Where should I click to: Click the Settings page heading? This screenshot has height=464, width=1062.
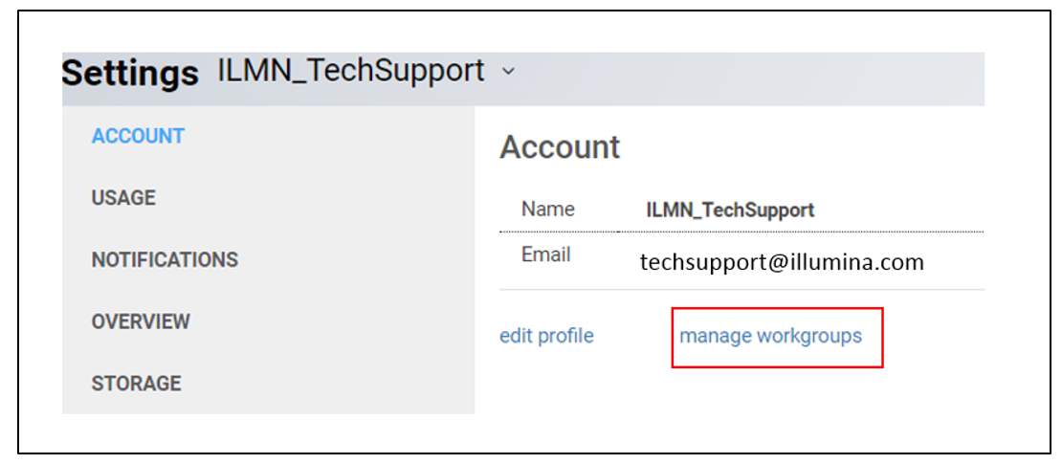coord(130,73)
